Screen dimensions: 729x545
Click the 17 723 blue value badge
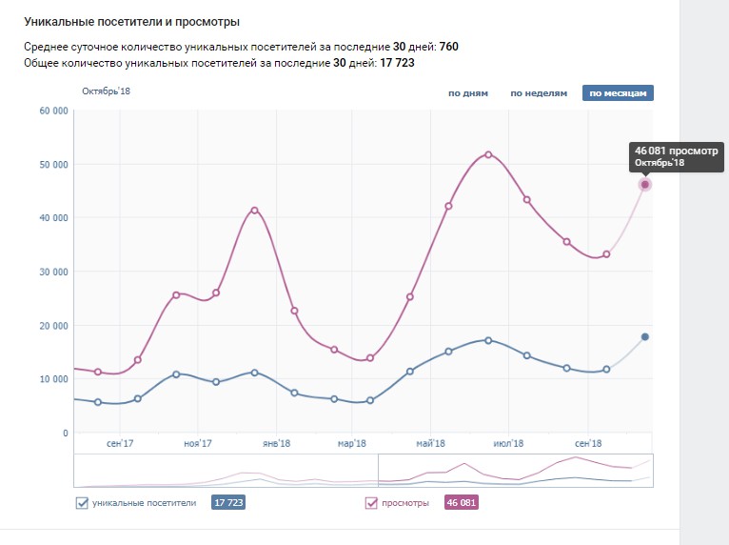tap(228, 503)
